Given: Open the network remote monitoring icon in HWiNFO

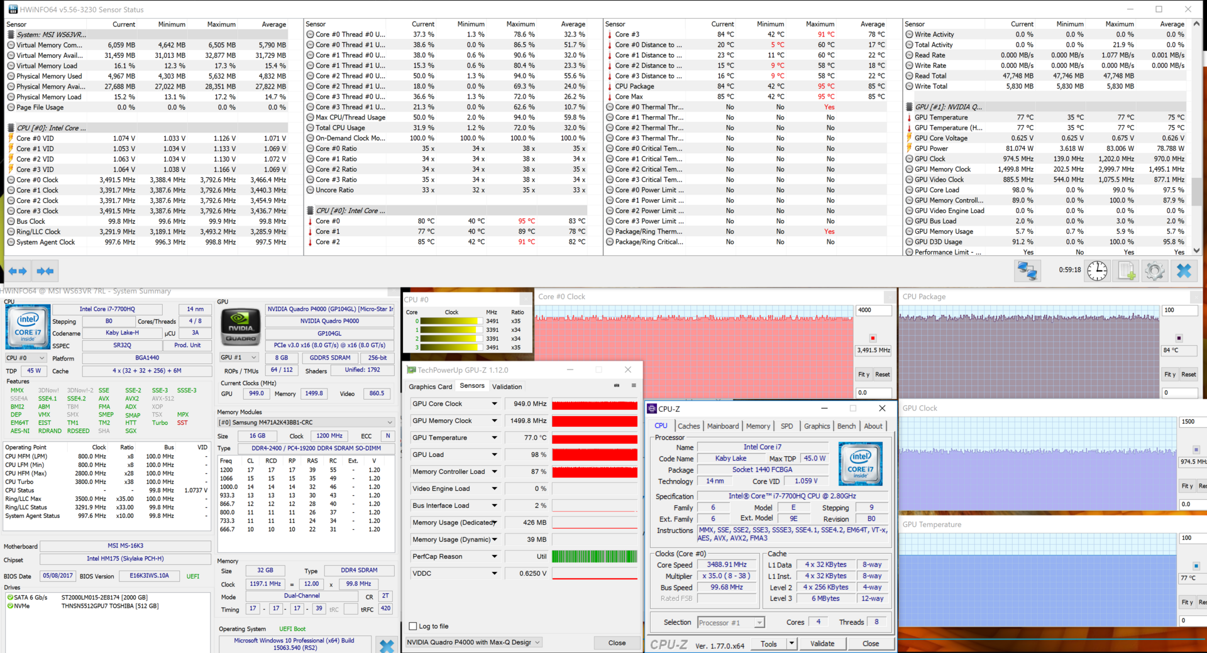Looking at the screenshot, I should tap(1027, 271).
